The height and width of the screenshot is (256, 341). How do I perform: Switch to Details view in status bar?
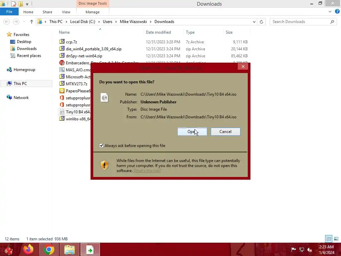coord(329,239)
